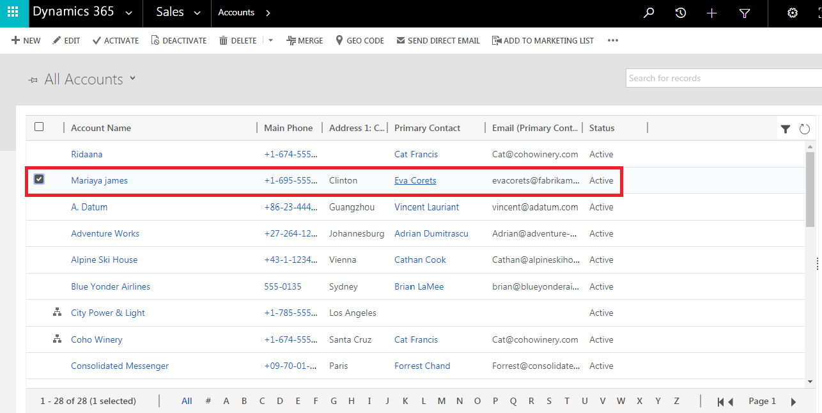Open primary contact Eva Corets

pos(415,180)
